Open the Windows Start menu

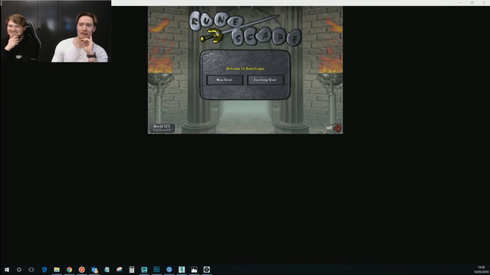tap(7, 270)
